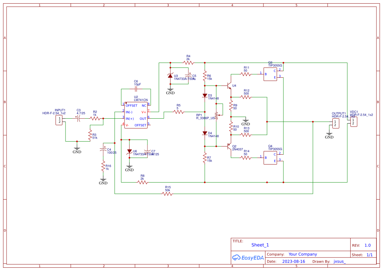The height and width of the screenshot is (271, 383).
Task: Select the OUTPUT1 header connector symbol
Action: click(335, 124)
